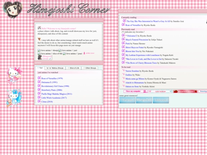207x155 pixels.
Task: Open the Other Shoujo tab
Action: pos(90,68)
